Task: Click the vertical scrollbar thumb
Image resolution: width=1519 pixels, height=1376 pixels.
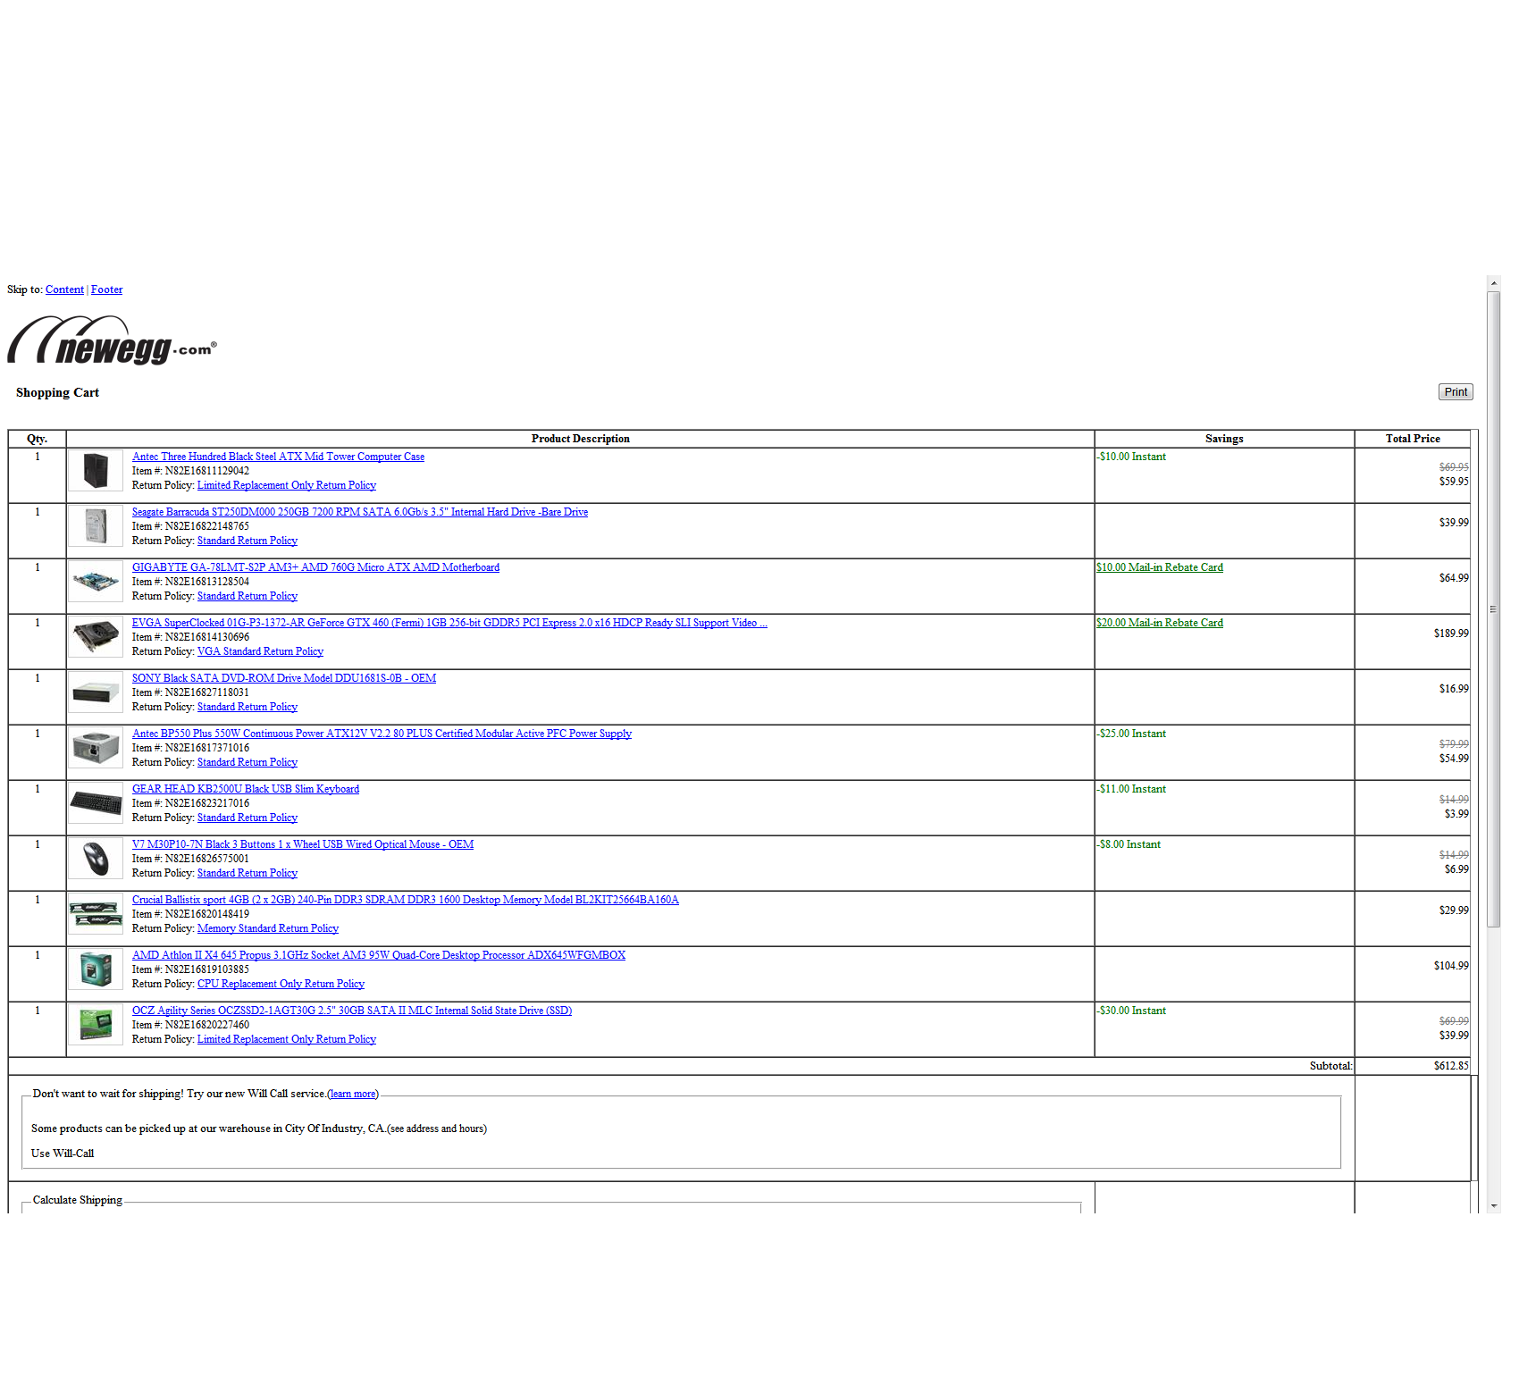Action: tap(1494, 609)
